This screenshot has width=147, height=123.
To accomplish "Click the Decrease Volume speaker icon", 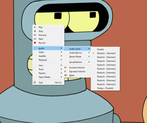I will pyautogui.click(x=65, y=71).
